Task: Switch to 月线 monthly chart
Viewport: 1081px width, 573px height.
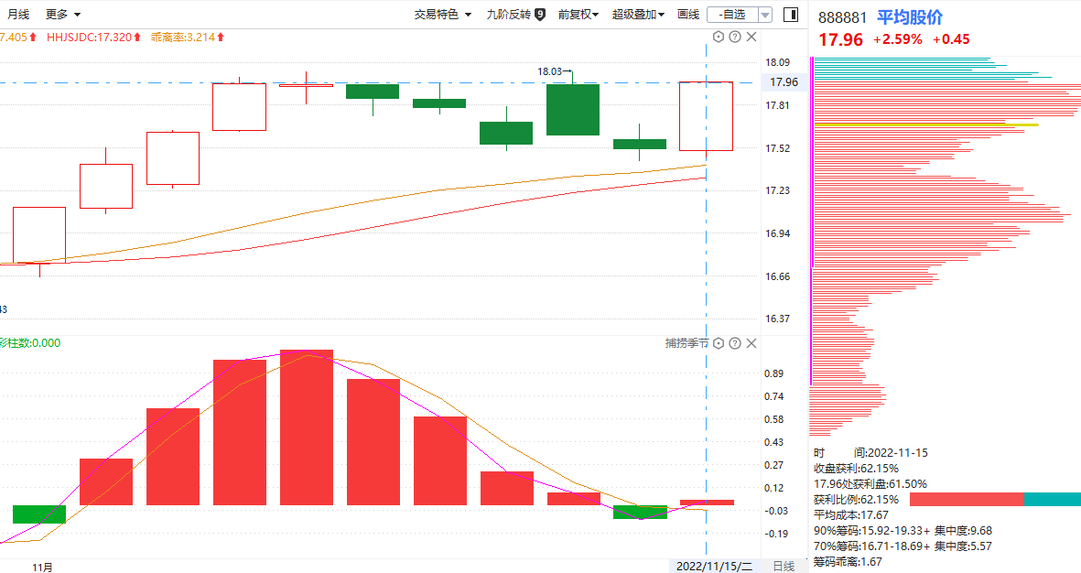Action: pyautogui.click(x=18, y=15)
